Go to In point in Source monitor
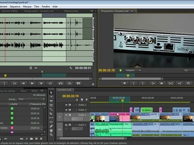The width and height of the screenshot is (194, 145). tap(15, 83)
